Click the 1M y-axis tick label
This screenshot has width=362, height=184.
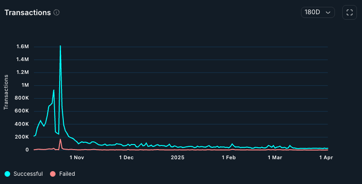25,85
